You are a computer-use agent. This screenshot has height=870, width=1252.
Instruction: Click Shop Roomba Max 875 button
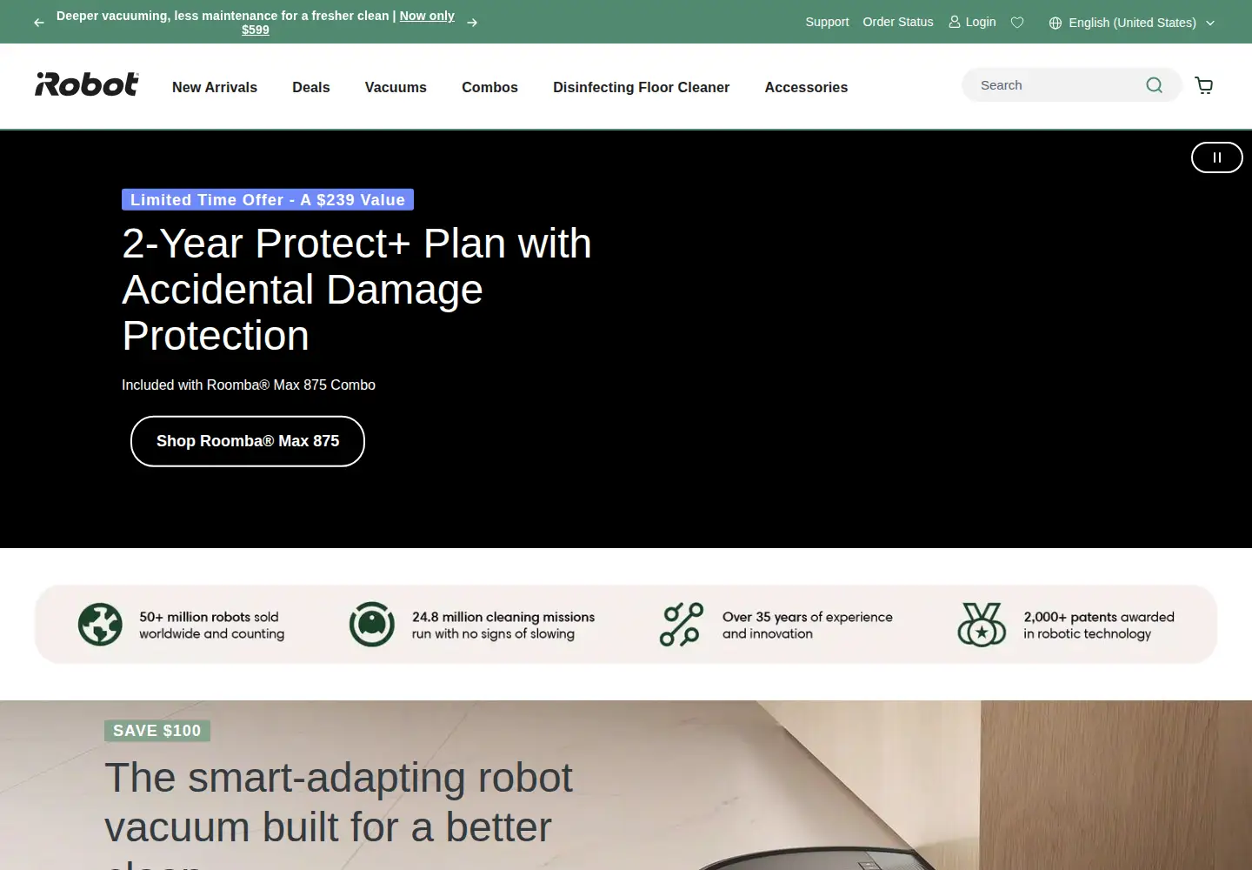click(248, 441)
